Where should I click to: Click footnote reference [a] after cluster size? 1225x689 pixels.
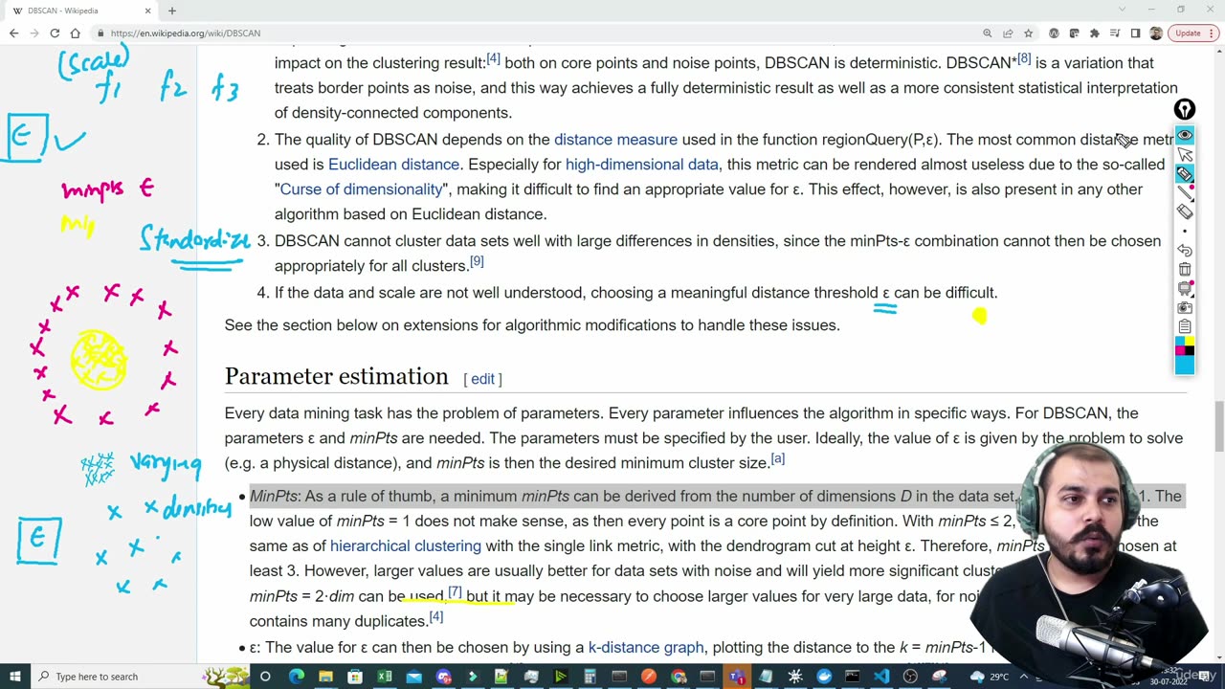point(778,458)
